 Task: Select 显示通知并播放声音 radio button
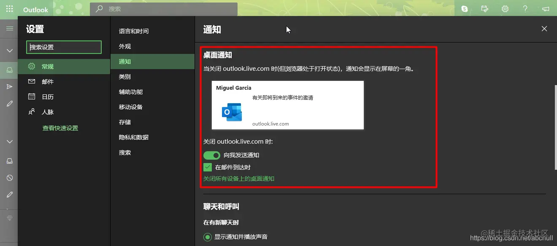click(207, 237)
